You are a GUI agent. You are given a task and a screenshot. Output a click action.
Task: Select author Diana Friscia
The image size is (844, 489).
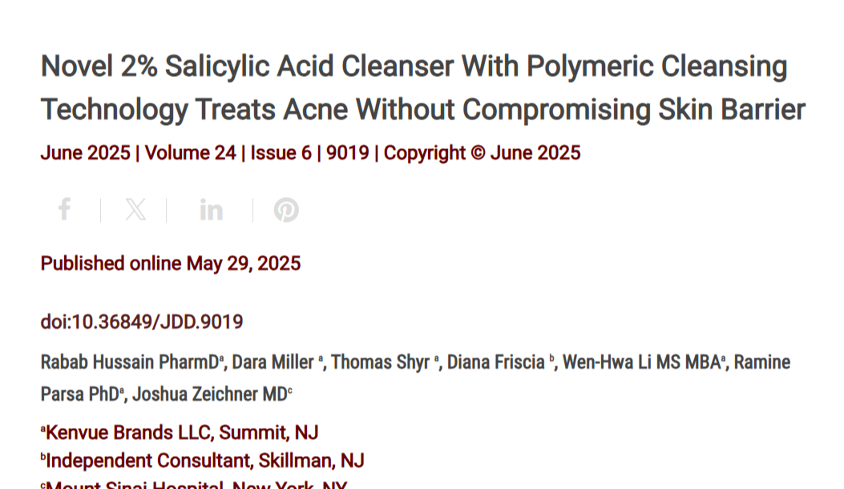pyautogui.click(x=496, y=362)
